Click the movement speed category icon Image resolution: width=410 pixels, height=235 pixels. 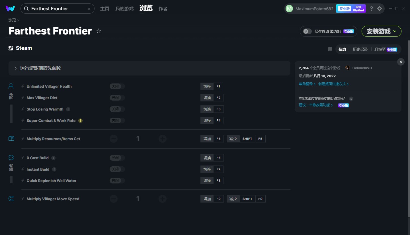(11, 199)
